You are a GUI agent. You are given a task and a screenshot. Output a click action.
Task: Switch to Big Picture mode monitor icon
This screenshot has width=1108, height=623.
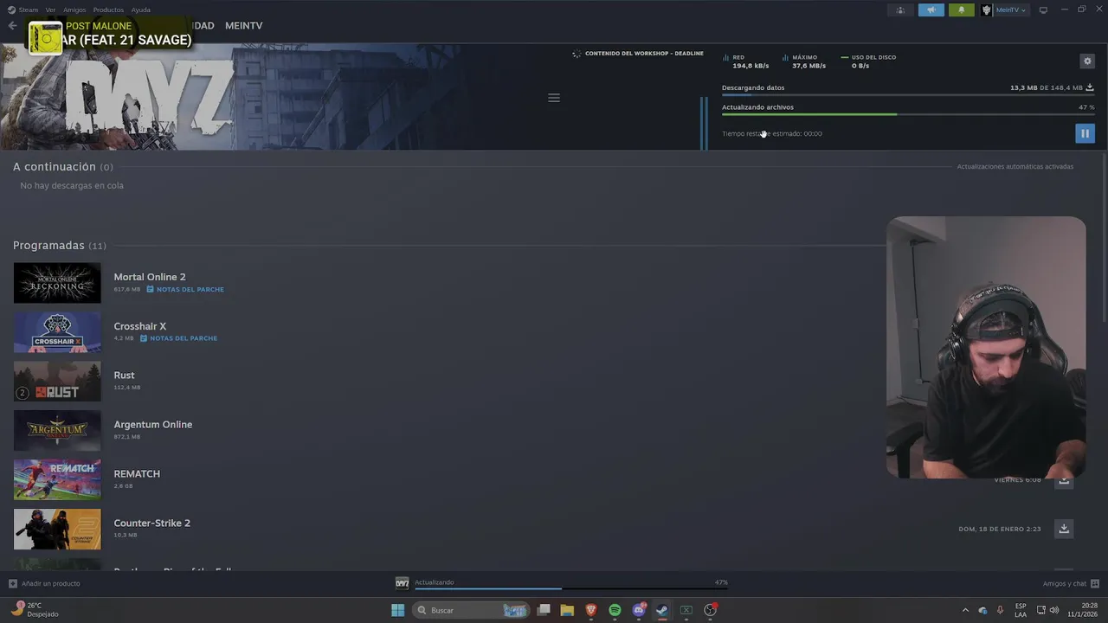point(1043,10)
